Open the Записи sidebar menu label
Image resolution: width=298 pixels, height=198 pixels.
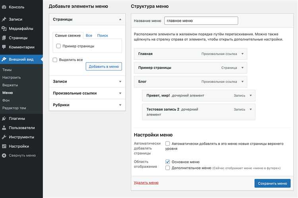tap(15, 19)
